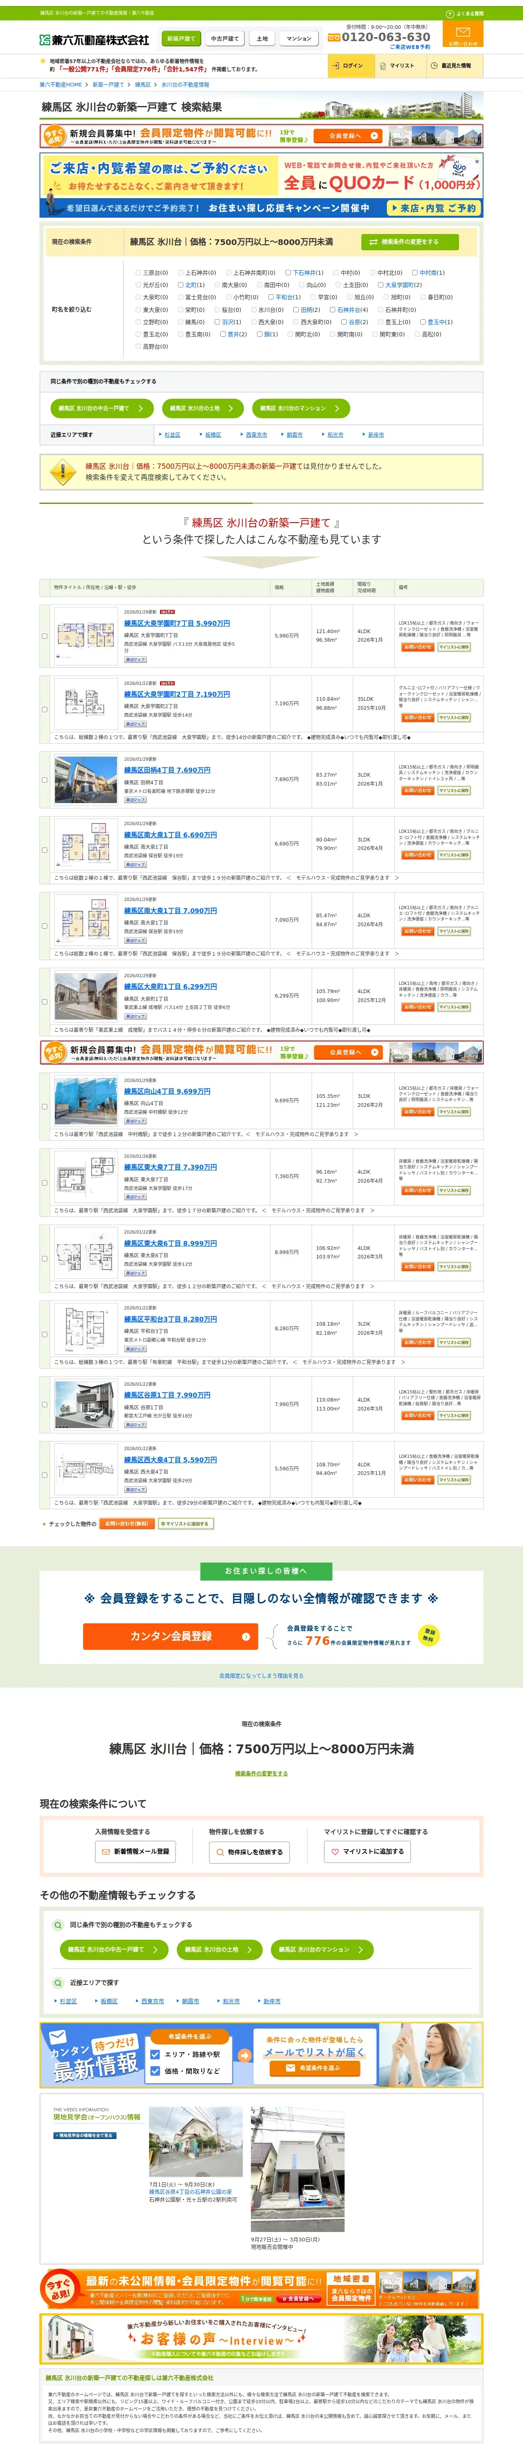
Task: Click 新着情報メール登録 envelope button
Action: (x=135, y=1852)
